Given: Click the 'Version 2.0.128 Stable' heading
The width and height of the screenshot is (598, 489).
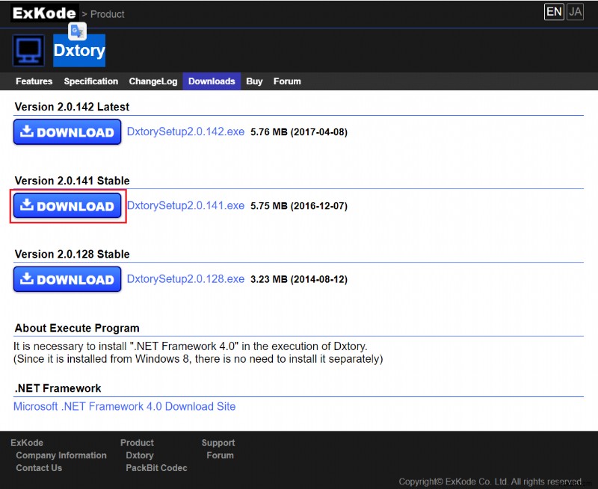Looking at the screenshot, I should (72, 255).
